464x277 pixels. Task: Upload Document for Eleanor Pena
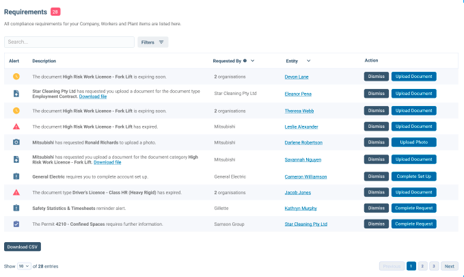413,94
